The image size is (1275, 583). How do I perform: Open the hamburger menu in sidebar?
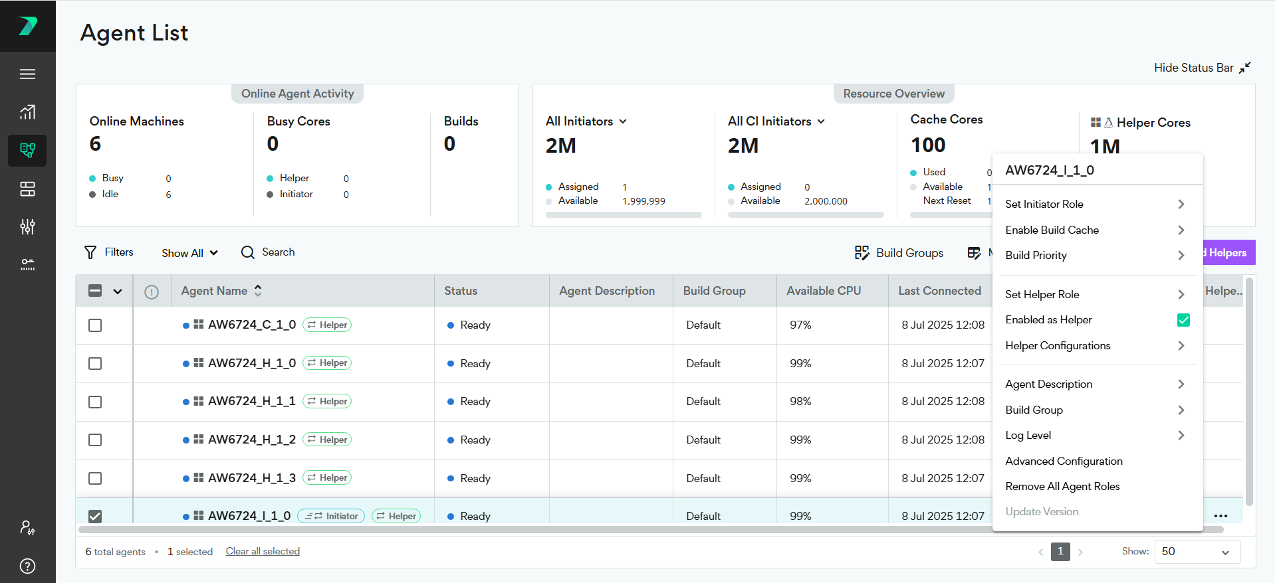(27, 74)
